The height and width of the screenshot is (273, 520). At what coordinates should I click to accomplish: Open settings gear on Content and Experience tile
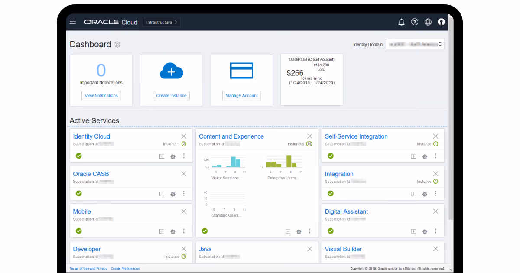coord(299,232)
